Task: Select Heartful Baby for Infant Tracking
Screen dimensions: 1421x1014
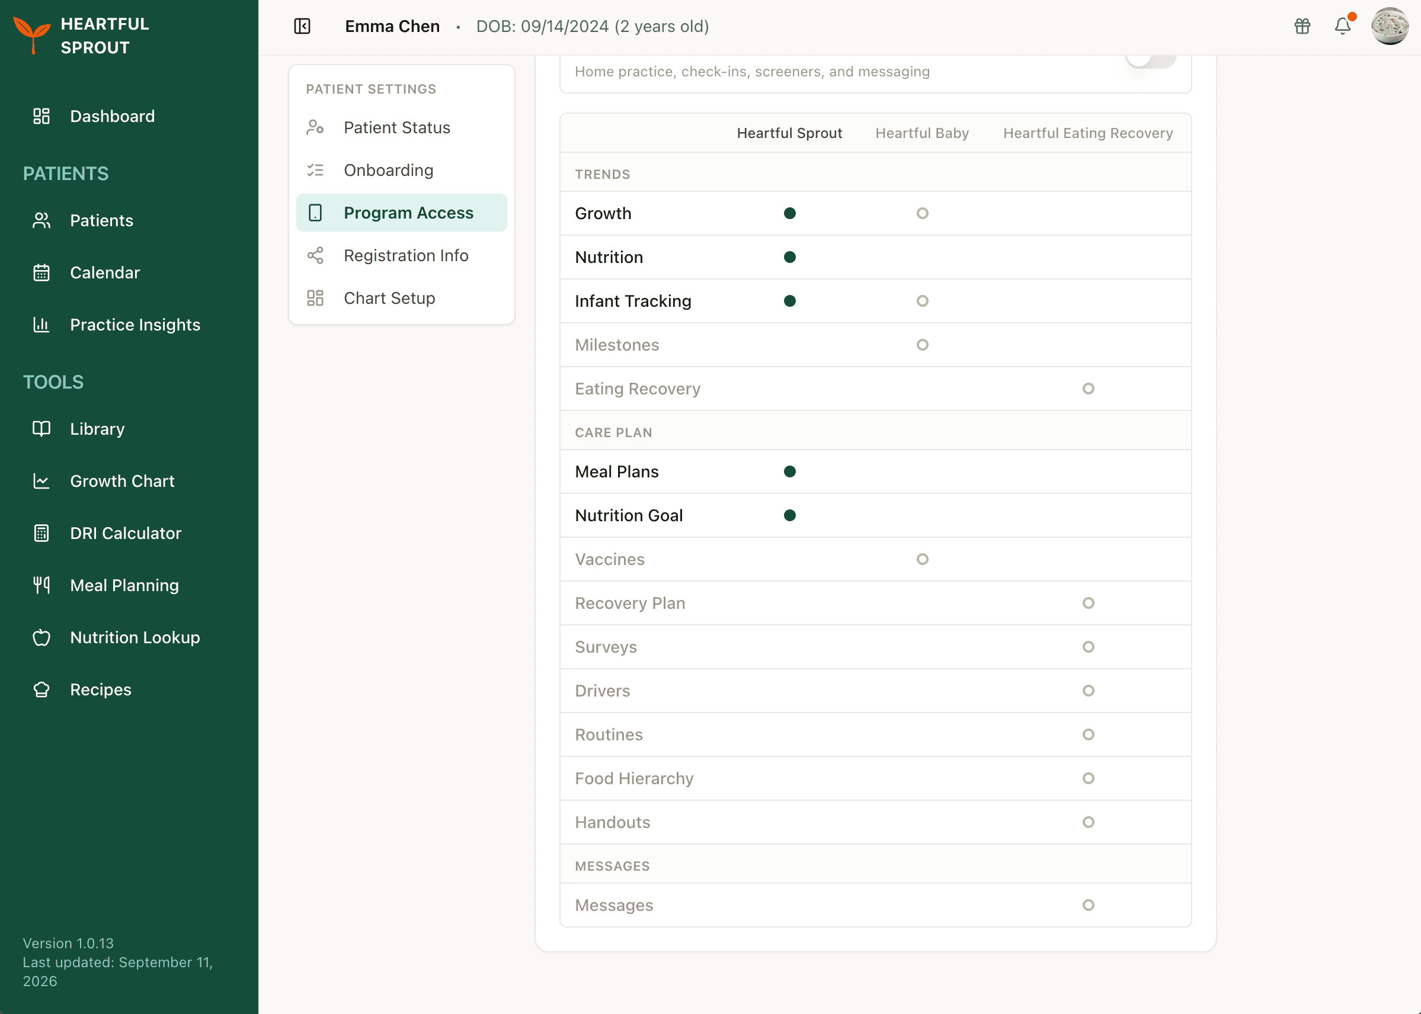Action: tap(922, 301)
